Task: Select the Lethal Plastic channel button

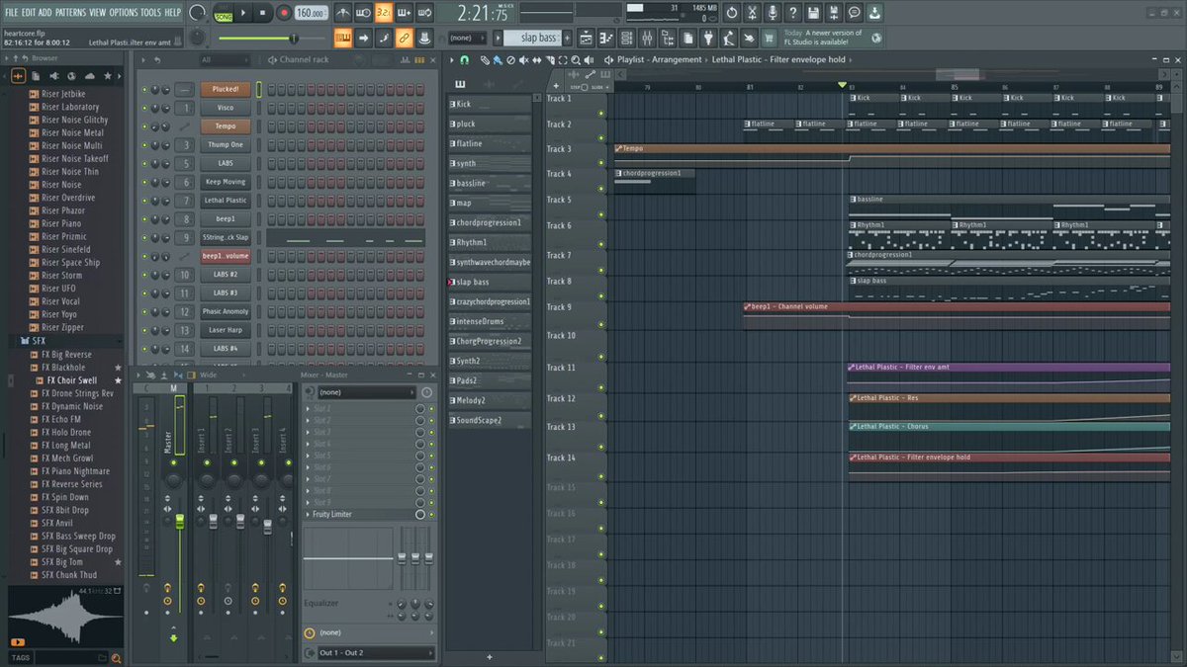Action: coord(226,201)
